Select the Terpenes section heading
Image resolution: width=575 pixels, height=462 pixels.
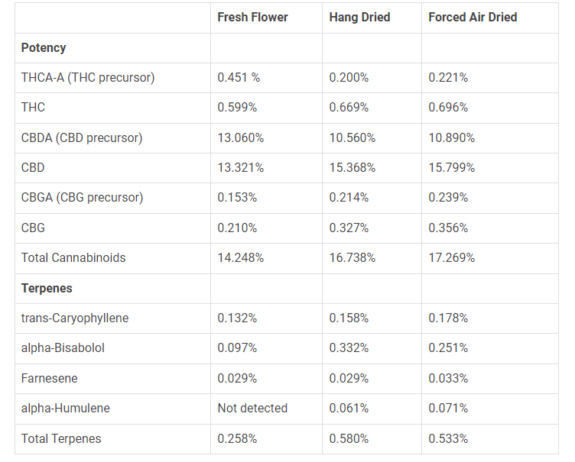click(x=47, y=289)
